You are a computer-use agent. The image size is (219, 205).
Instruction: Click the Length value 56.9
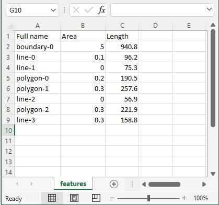(122, 99)
